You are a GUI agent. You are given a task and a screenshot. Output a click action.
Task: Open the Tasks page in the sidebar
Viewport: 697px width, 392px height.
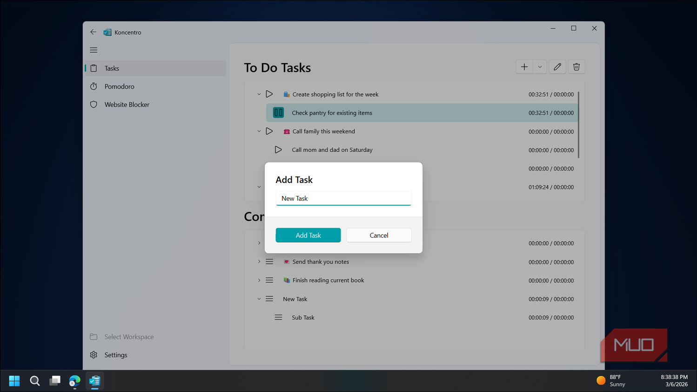click(155, 68)
